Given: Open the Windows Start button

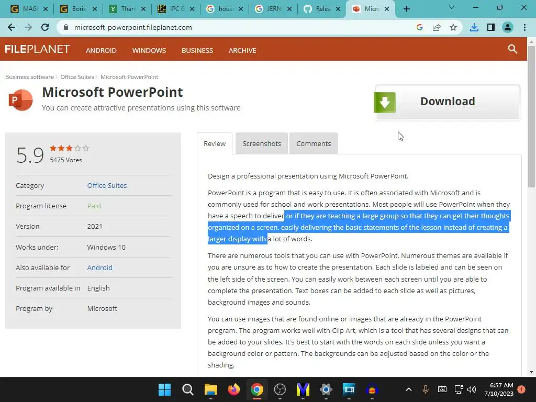Looking at the screenshot, I should pos(164,389).
